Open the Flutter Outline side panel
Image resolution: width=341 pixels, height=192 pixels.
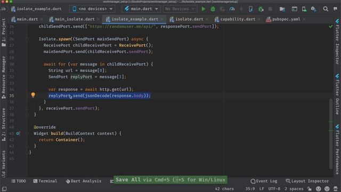click(337, 94)
